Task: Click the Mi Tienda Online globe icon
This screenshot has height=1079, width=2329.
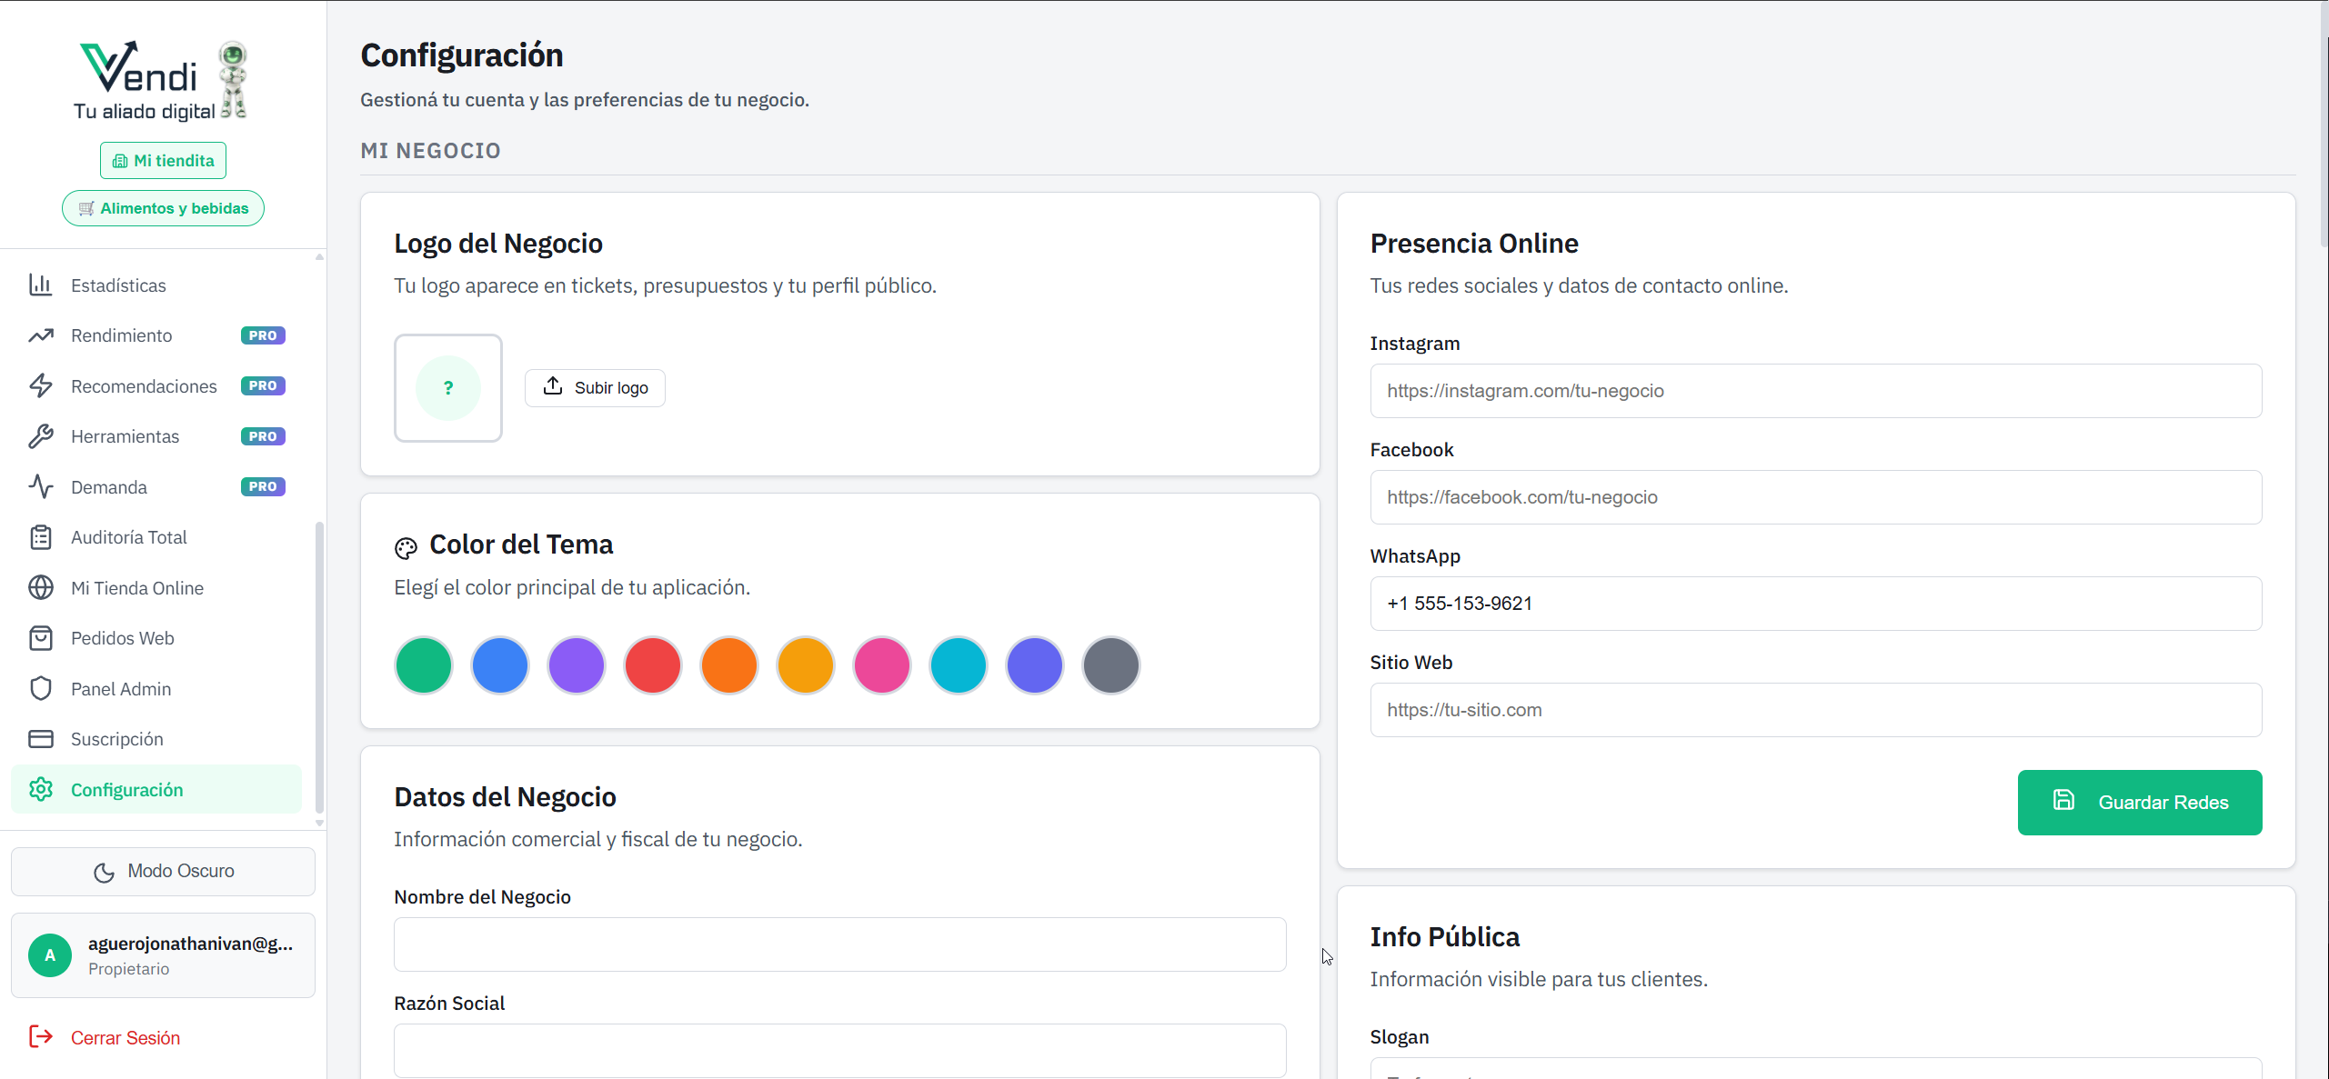Action: 42,587
